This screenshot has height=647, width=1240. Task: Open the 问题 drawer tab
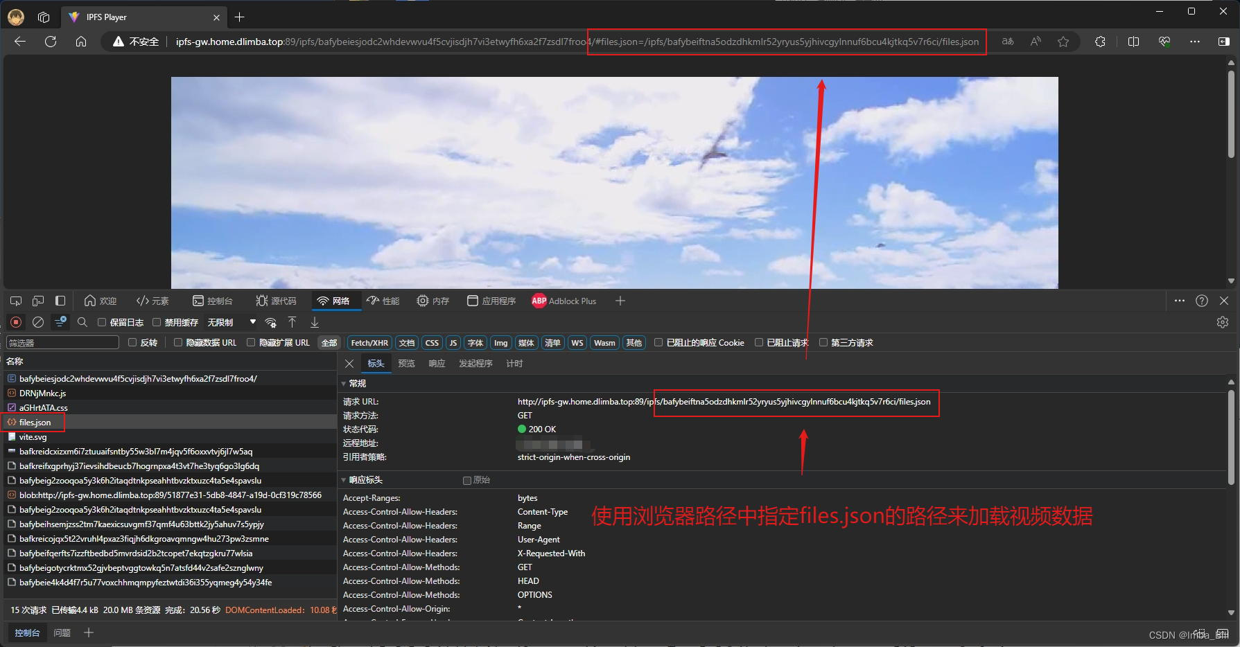tap(62, 632)
